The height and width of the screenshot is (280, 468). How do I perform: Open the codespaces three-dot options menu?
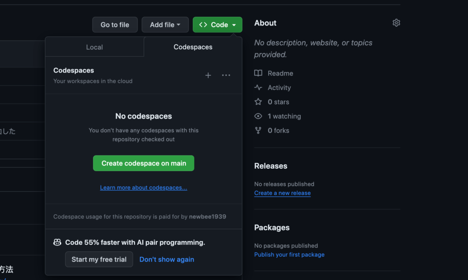point(226,75)
